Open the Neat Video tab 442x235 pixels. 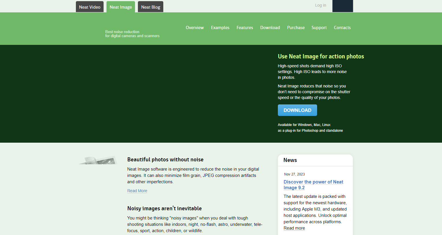[89, 7]
